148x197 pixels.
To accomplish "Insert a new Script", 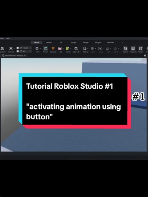I will coord(68,48).
